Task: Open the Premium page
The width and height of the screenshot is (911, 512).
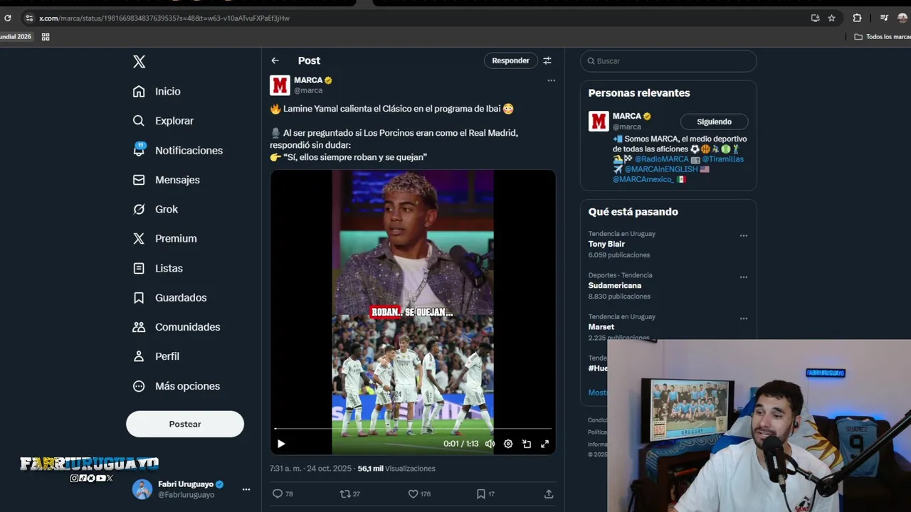Action: [x=164, y=238]
